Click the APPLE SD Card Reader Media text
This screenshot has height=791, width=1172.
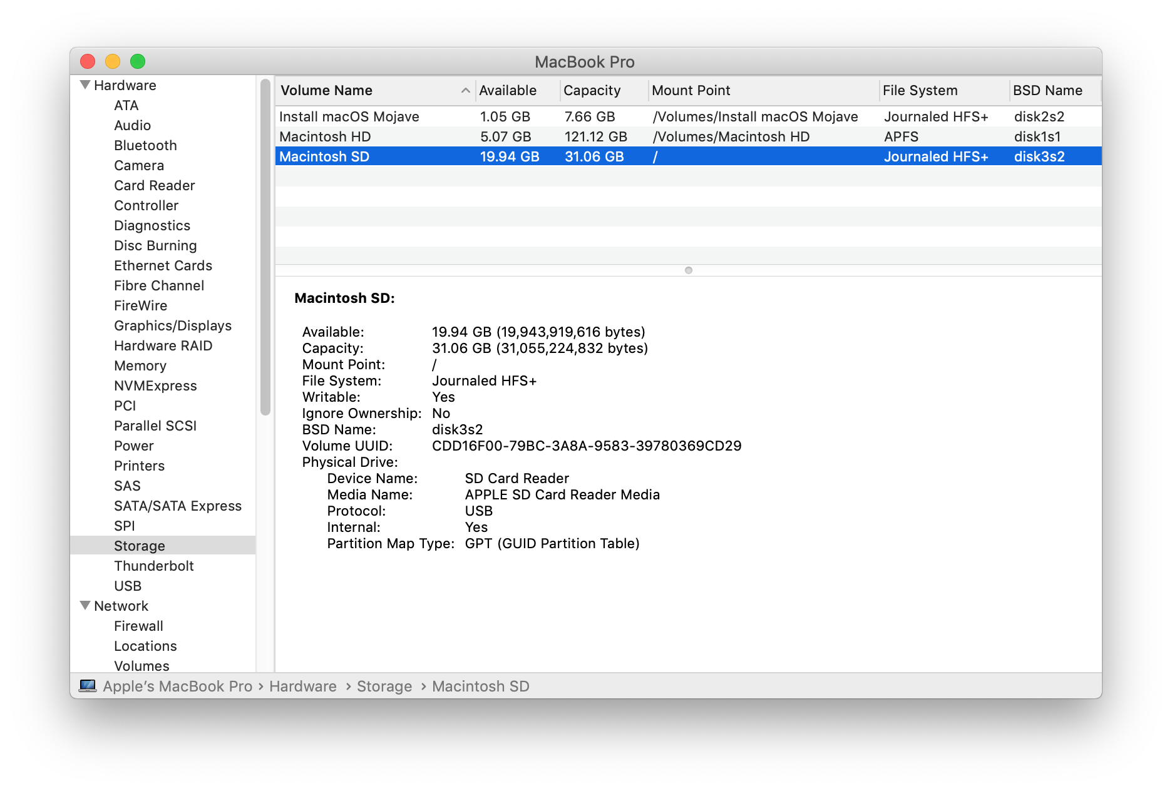coord(562,494)
